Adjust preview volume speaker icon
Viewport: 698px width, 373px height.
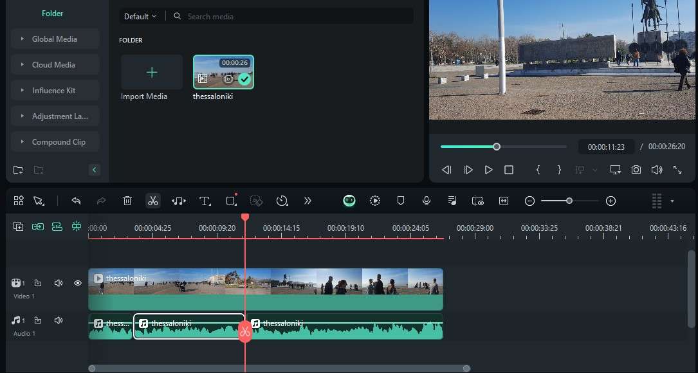(657, 170)
